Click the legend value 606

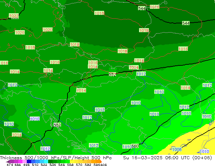click(103, 165)
